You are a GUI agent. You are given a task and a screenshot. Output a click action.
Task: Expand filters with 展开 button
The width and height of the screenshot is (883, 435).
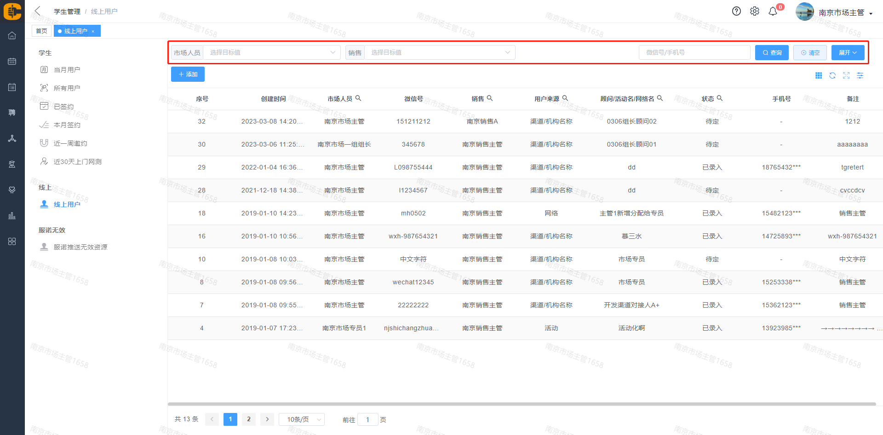848,52
